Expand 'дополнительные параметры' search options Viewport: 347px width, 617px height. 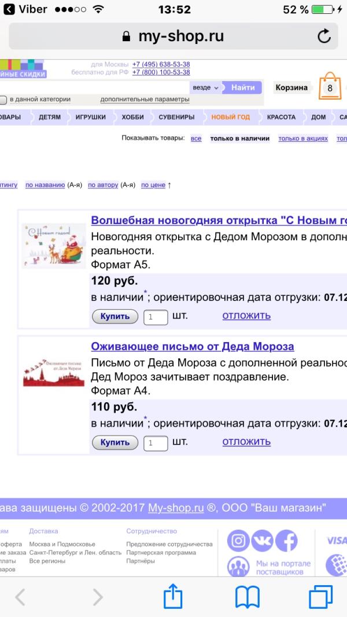[x=145, y=100]
